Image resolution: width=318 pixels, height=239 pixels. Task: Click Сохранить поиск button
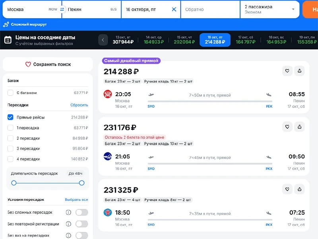coord(48,64)
